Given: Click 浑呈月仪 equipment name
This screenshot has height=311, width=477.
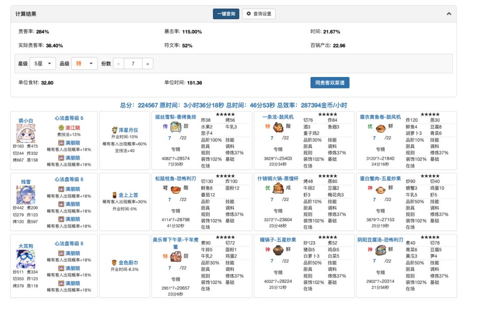Looking at the screenshot, I should 129,130.
